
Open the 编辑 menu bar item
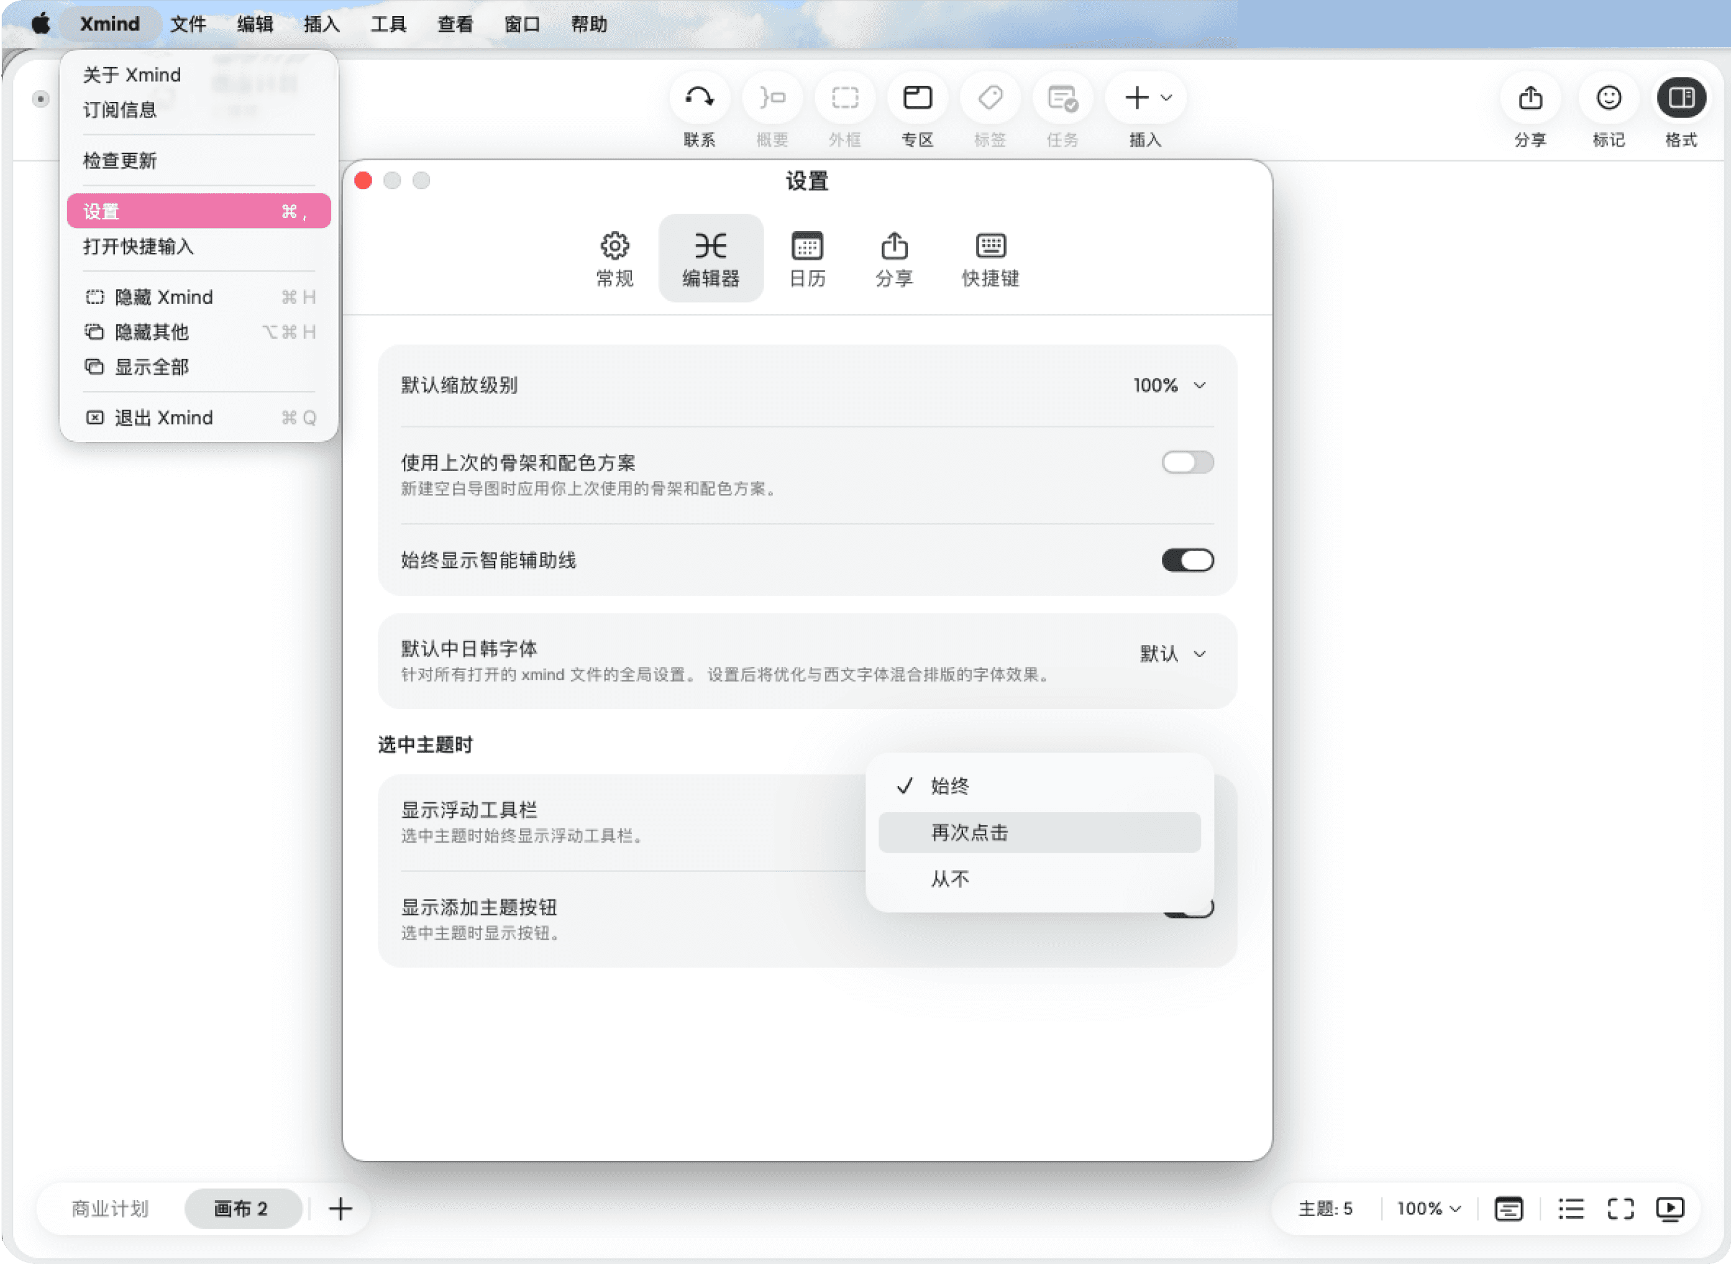pos(255,24)
